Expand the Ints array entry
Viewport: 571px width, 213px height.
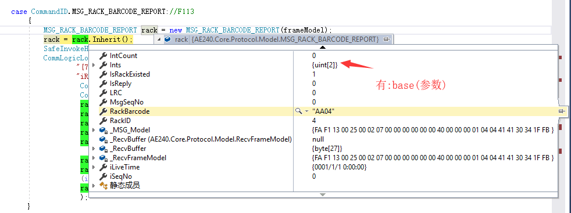tap(94, 65)
